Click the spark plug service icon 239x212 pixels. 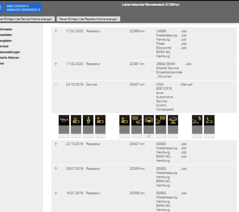88,120
